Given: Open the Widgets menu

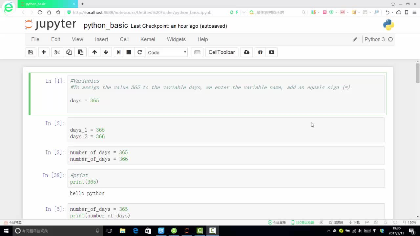Looking at the screenshot, I should coord(176,39).
